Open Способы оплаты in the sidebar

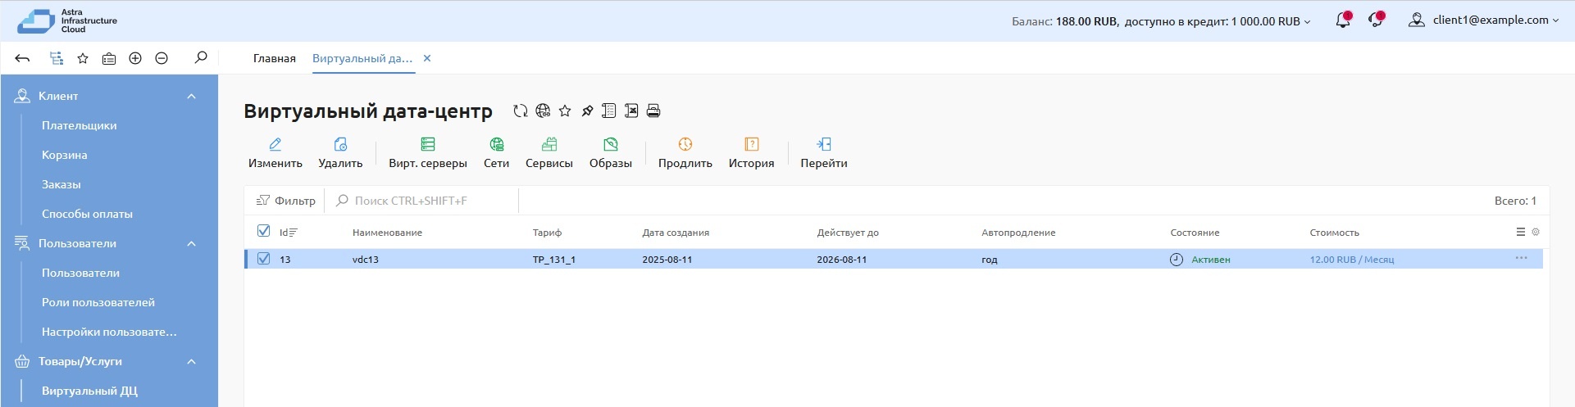(87, 214)
